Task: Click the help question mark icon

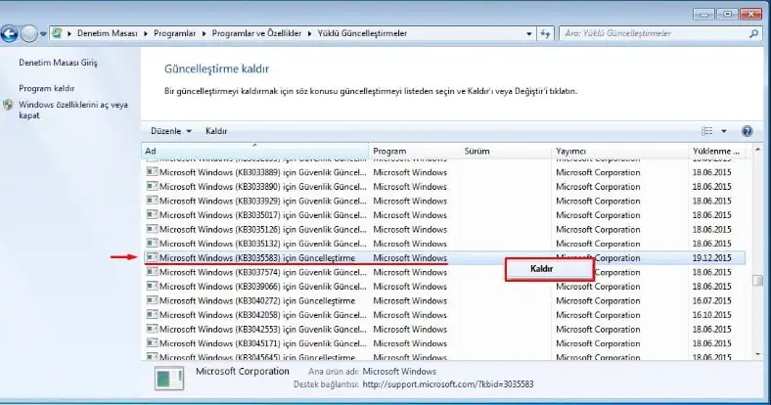Action: (x=747, y=131)
